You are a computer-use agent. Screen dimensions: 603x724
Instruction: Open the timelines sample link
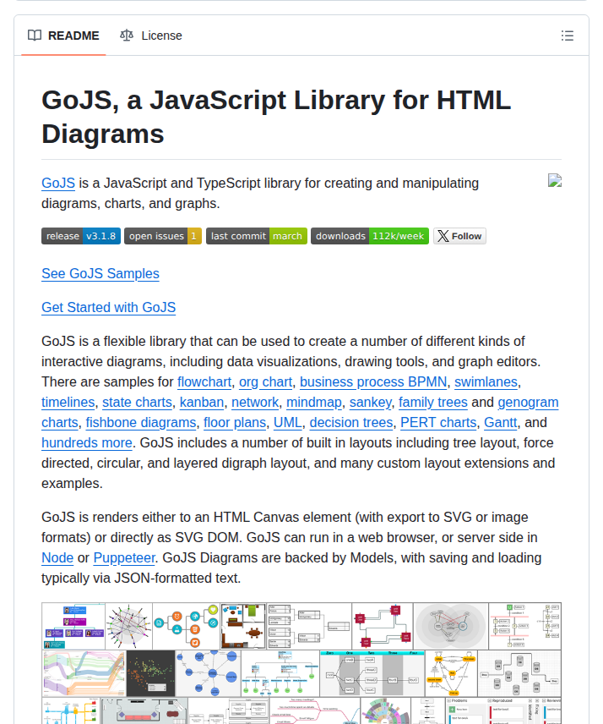68,402
